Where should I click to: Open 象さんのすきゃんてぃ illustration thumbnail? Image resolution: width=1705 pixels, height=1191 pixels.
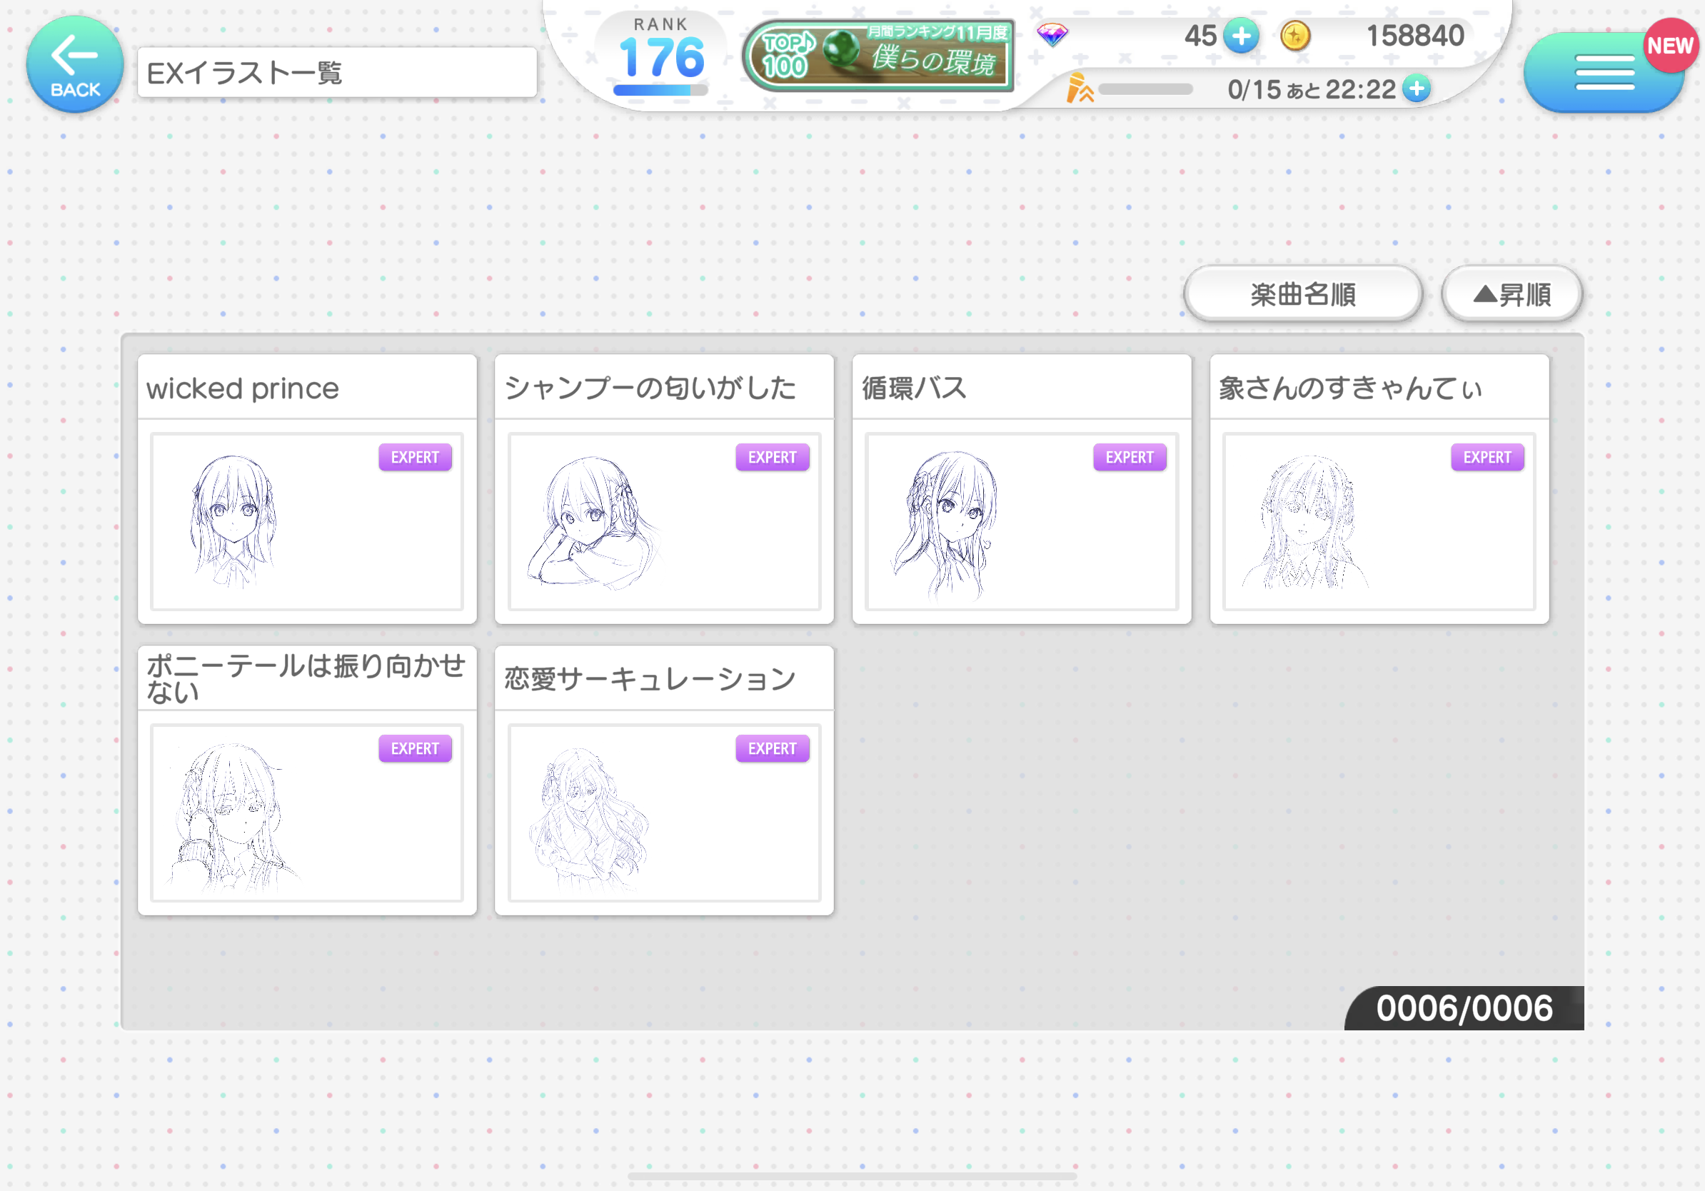[1379, 521]
